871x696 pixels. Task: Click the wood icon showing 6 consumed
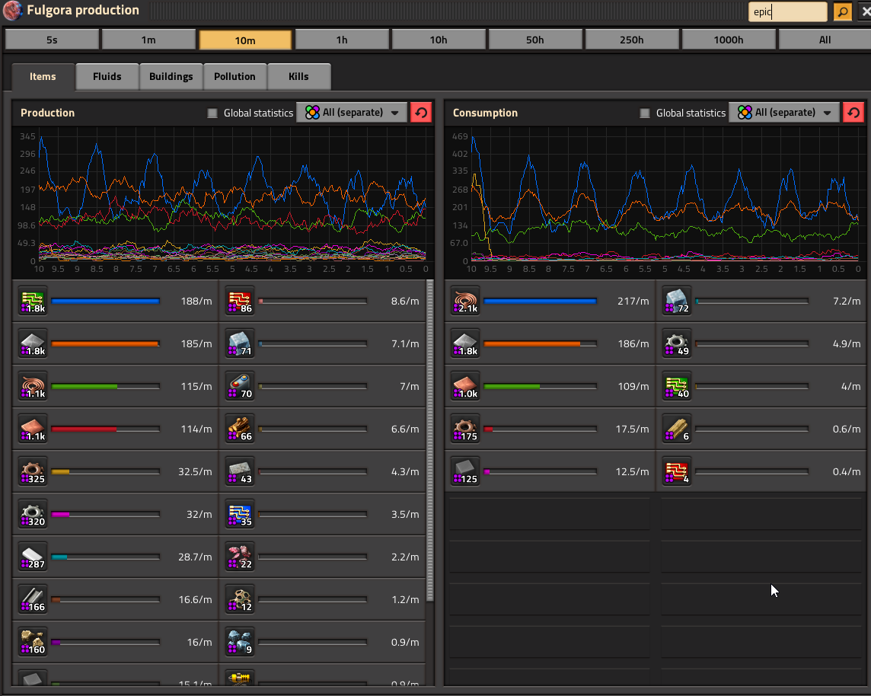677,429
